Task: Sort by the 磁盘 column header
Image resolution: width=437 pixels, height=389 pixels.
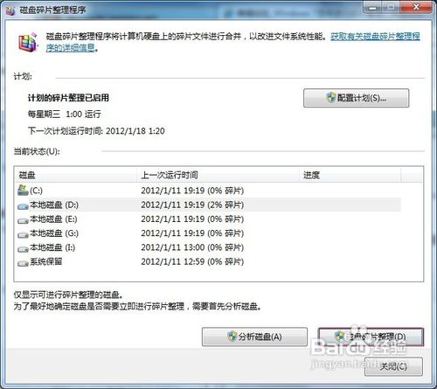Action: pos(75,175)
